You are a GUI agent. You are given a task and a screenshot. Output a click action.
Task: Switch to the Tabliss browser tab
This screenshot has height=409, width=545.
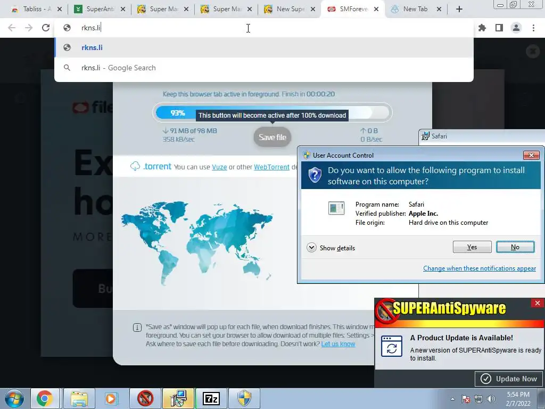pos(32,9)
